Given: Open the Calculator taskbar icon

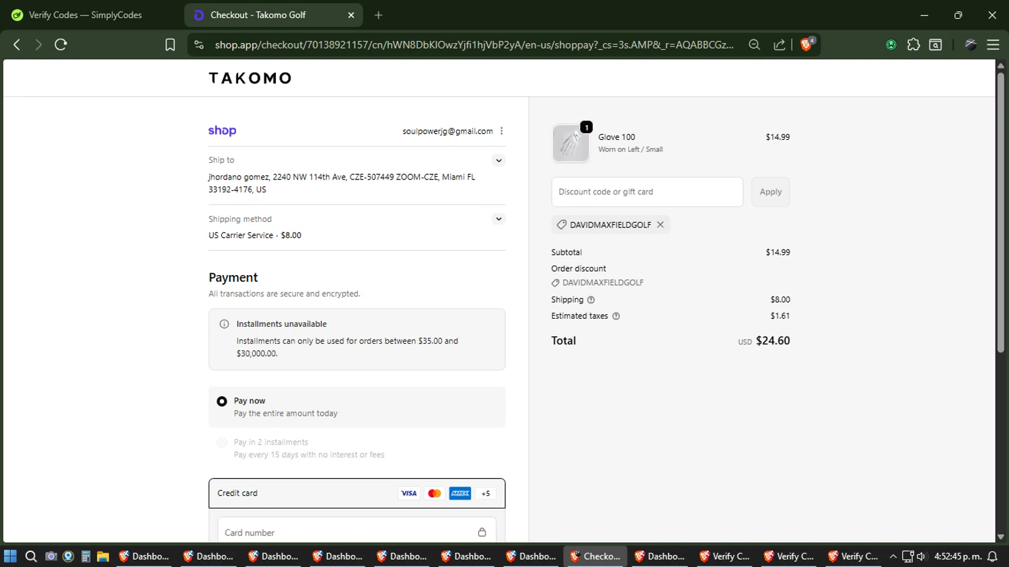Looking at the screenshot, I should (85, 556).
